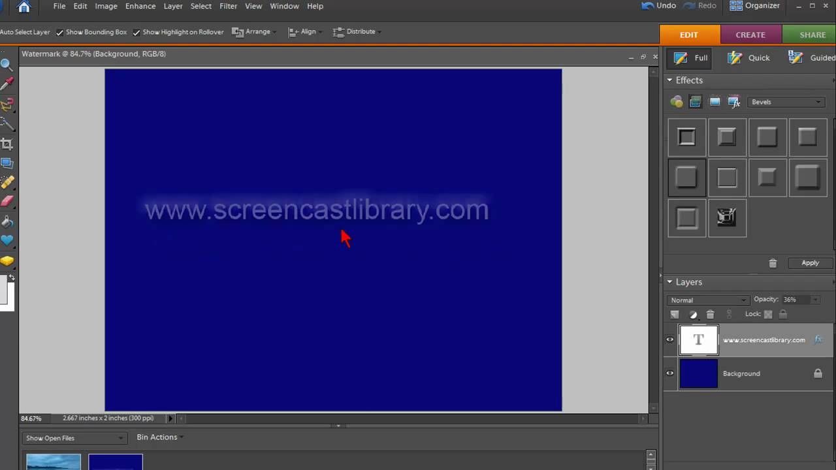Select the yellow Sponge tool
This screenshot has height=470, width=836.
(7, 260)
